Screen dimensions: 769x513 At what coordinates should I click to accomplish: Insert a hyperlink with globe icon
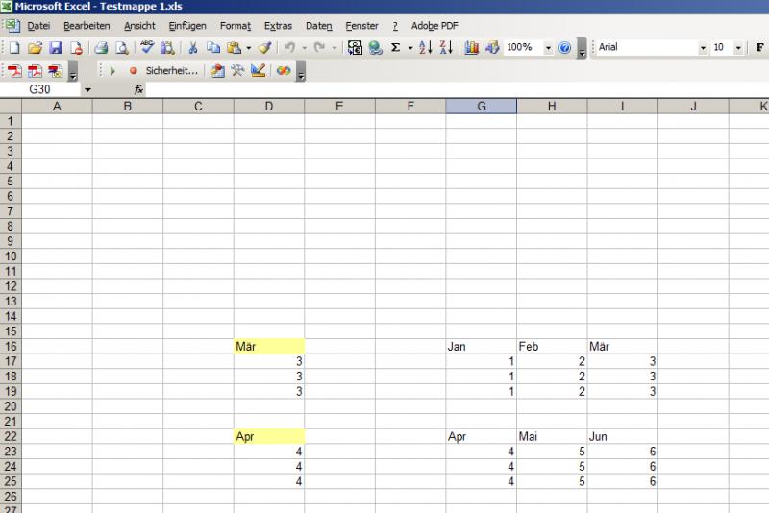[375, 47]
